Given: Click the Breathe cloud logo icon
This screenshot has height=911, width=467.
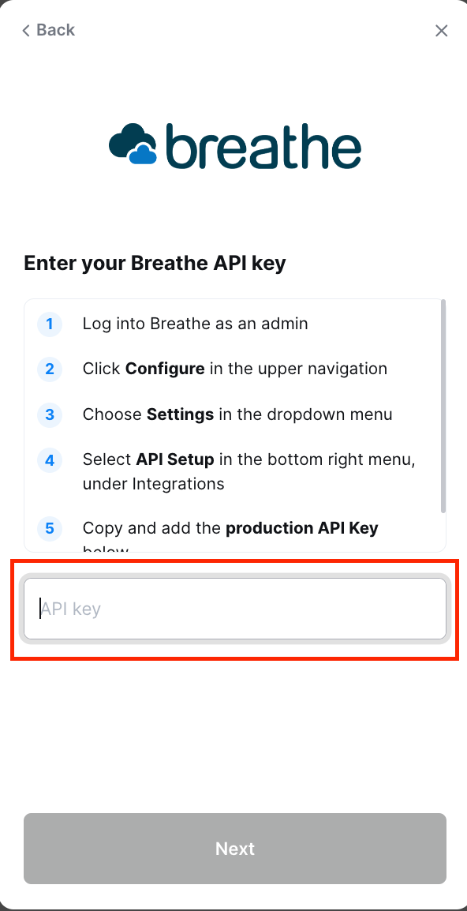Looking at the screenshot, I should click(133, 144).
